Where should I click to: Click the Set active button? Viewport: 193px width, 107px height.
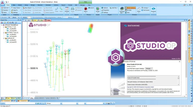coord(4,17)
